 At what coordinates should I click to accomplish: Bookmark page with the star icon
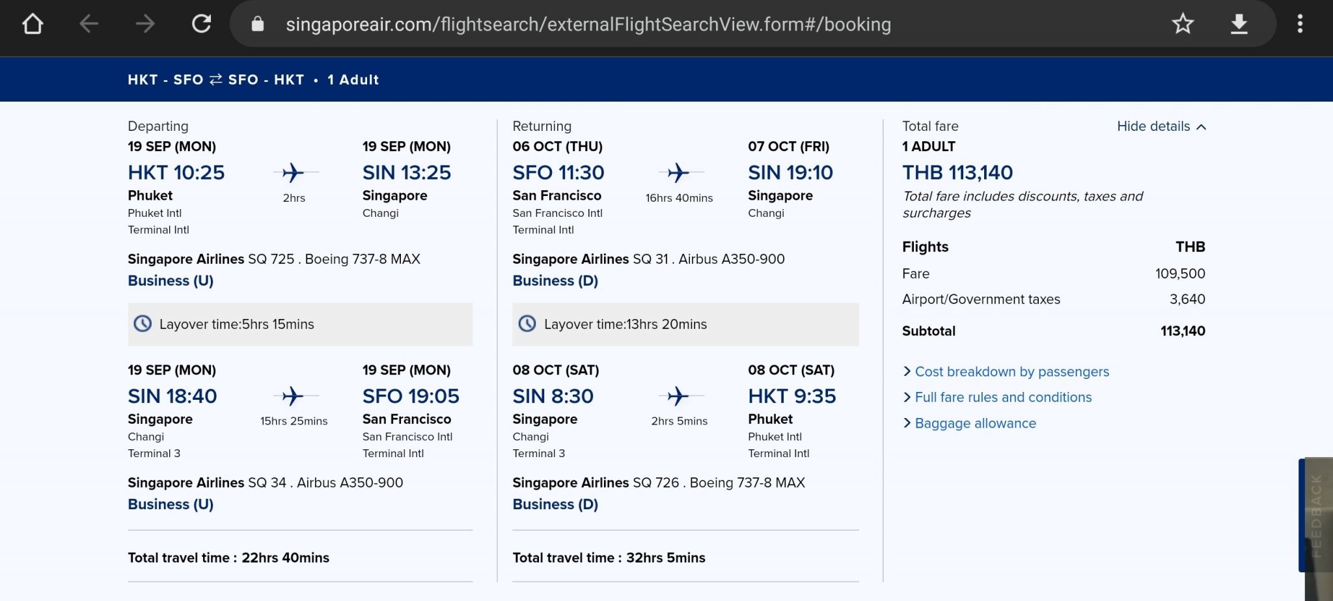1183,24
